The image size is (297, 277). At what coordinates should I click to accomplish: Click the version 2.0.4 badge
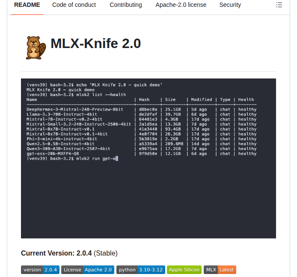(x=40, y=270)
